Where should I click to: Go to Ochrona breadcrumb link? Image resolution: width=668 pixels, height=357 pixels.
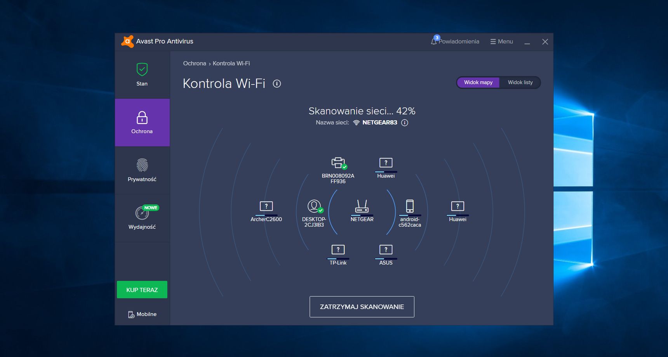195,63
